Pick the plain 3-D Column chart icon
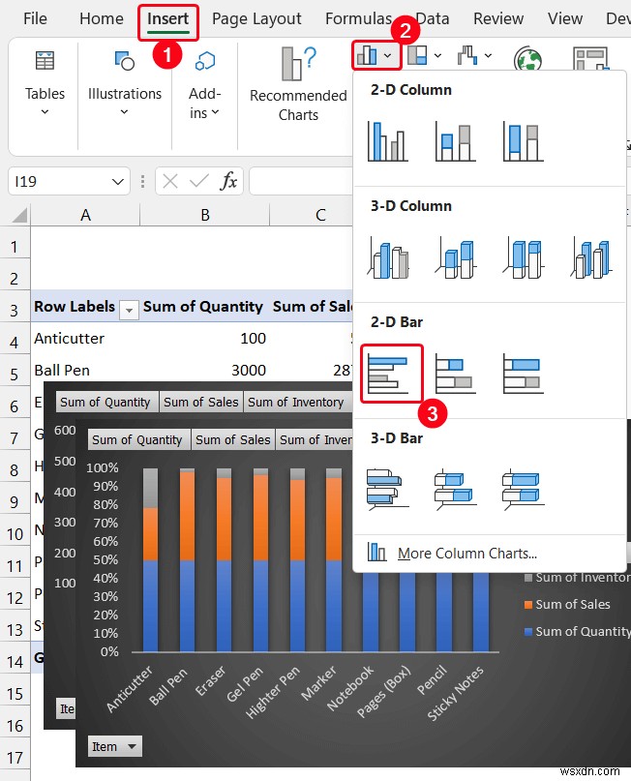The width and height of the screenshot is (631, 781). [591, 257]
